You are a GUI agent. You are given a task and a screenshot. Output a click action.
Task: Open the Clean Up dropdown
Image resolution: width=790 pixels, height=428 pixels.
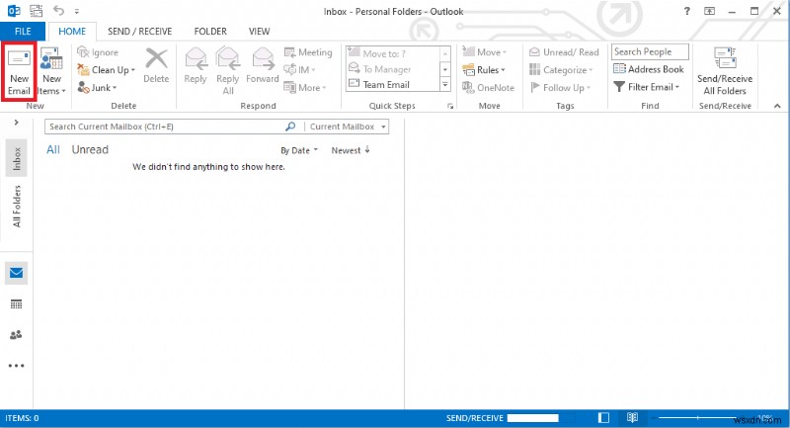[x=107, y=70]
